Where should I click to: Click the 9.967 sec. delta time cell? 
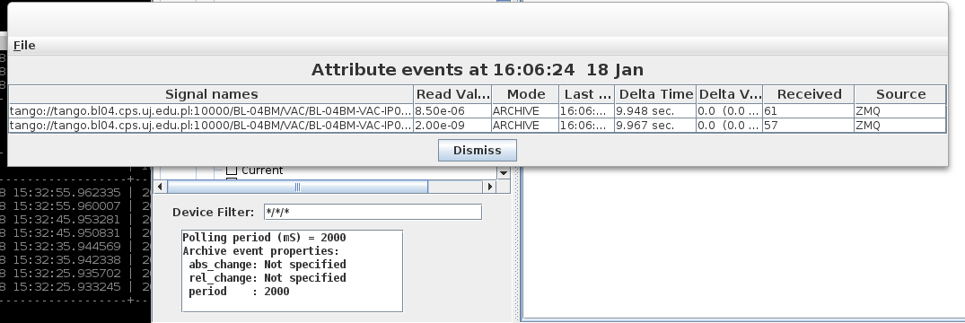pyautogui.click(x=655, y=126)
